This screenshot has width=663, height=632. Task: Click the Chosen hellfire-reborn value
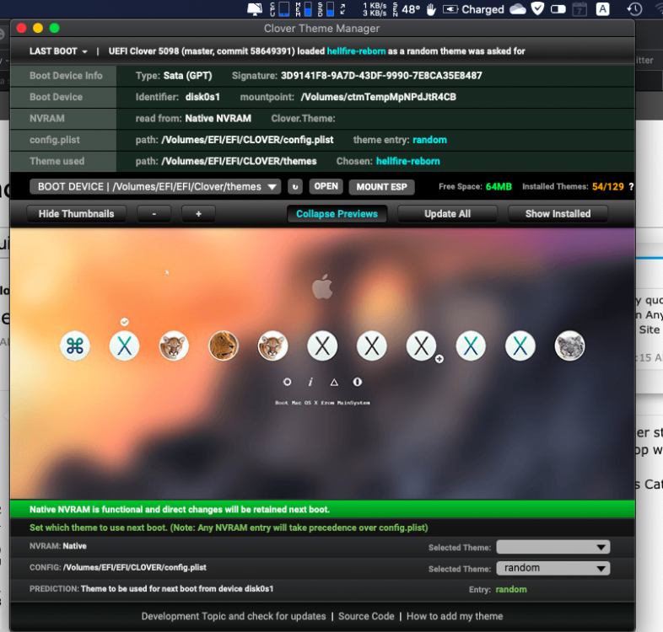(x=408, y=162)
